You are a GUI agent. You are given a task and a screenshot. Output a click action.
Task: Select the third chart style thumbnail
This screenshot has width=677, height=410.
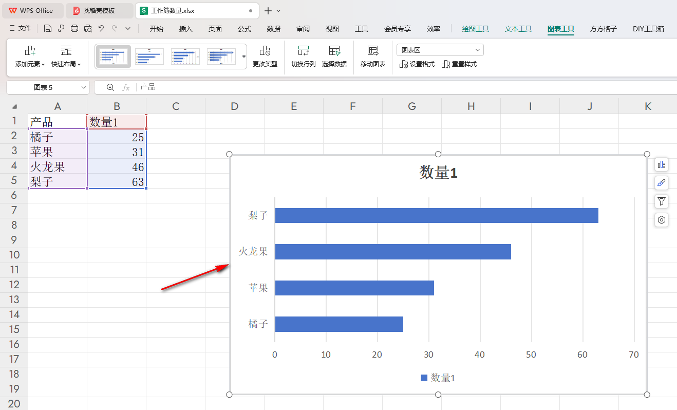185,57
